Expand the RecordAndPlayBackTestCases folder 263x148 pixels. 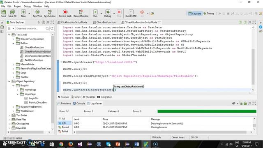click(14, 69)
